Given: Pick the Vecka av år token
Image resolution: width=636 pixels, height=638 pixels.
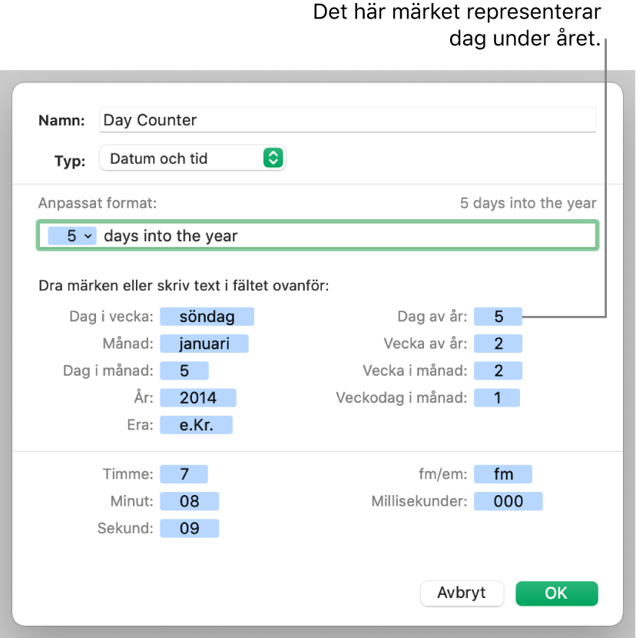Looking at the screenshot, I should click(x=499, y=344).
